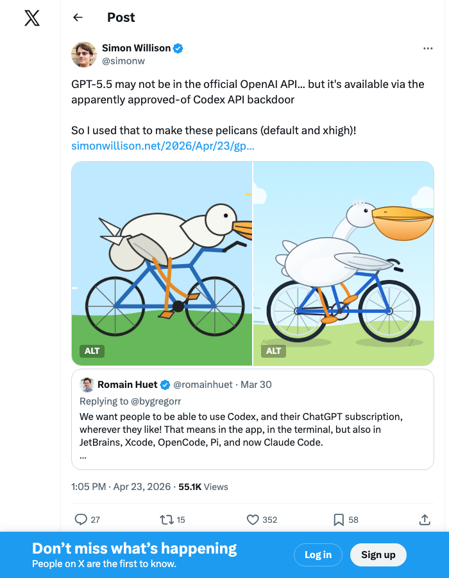Show ALT text for right image
The height and width of the screenshot is (578, 449).
(273, 351)
